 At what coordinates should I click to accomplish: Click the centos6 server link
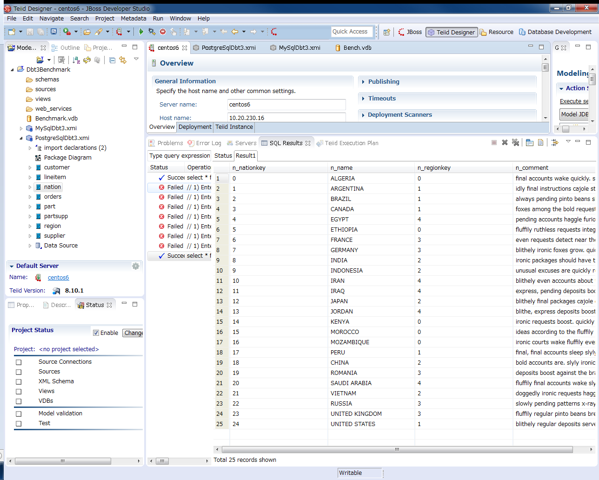click(x=58, y=278)
